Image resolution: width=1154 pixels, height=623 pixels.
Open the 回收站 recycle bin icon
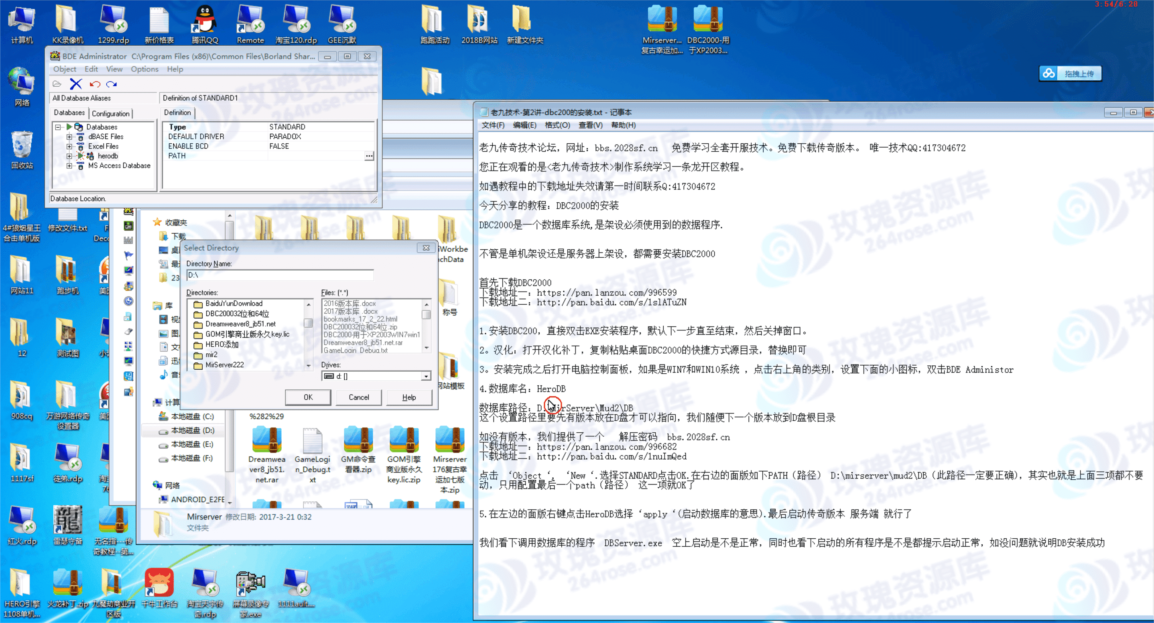(x=22, y=150)
